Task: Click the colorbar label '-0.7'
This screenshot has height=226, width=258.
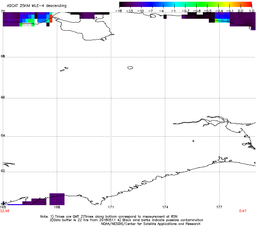Action: [185, 11]
